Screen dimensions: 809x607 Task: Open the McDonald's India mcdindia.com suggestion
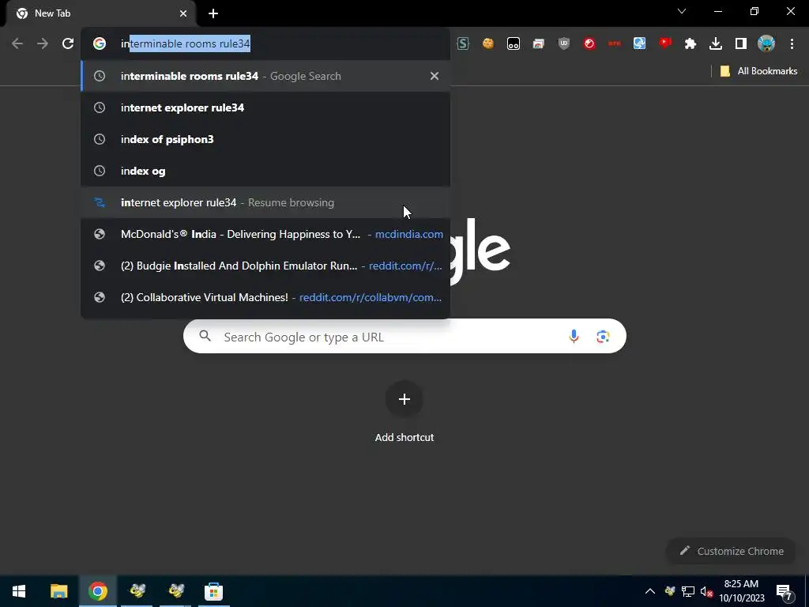(x=265, y=234)
